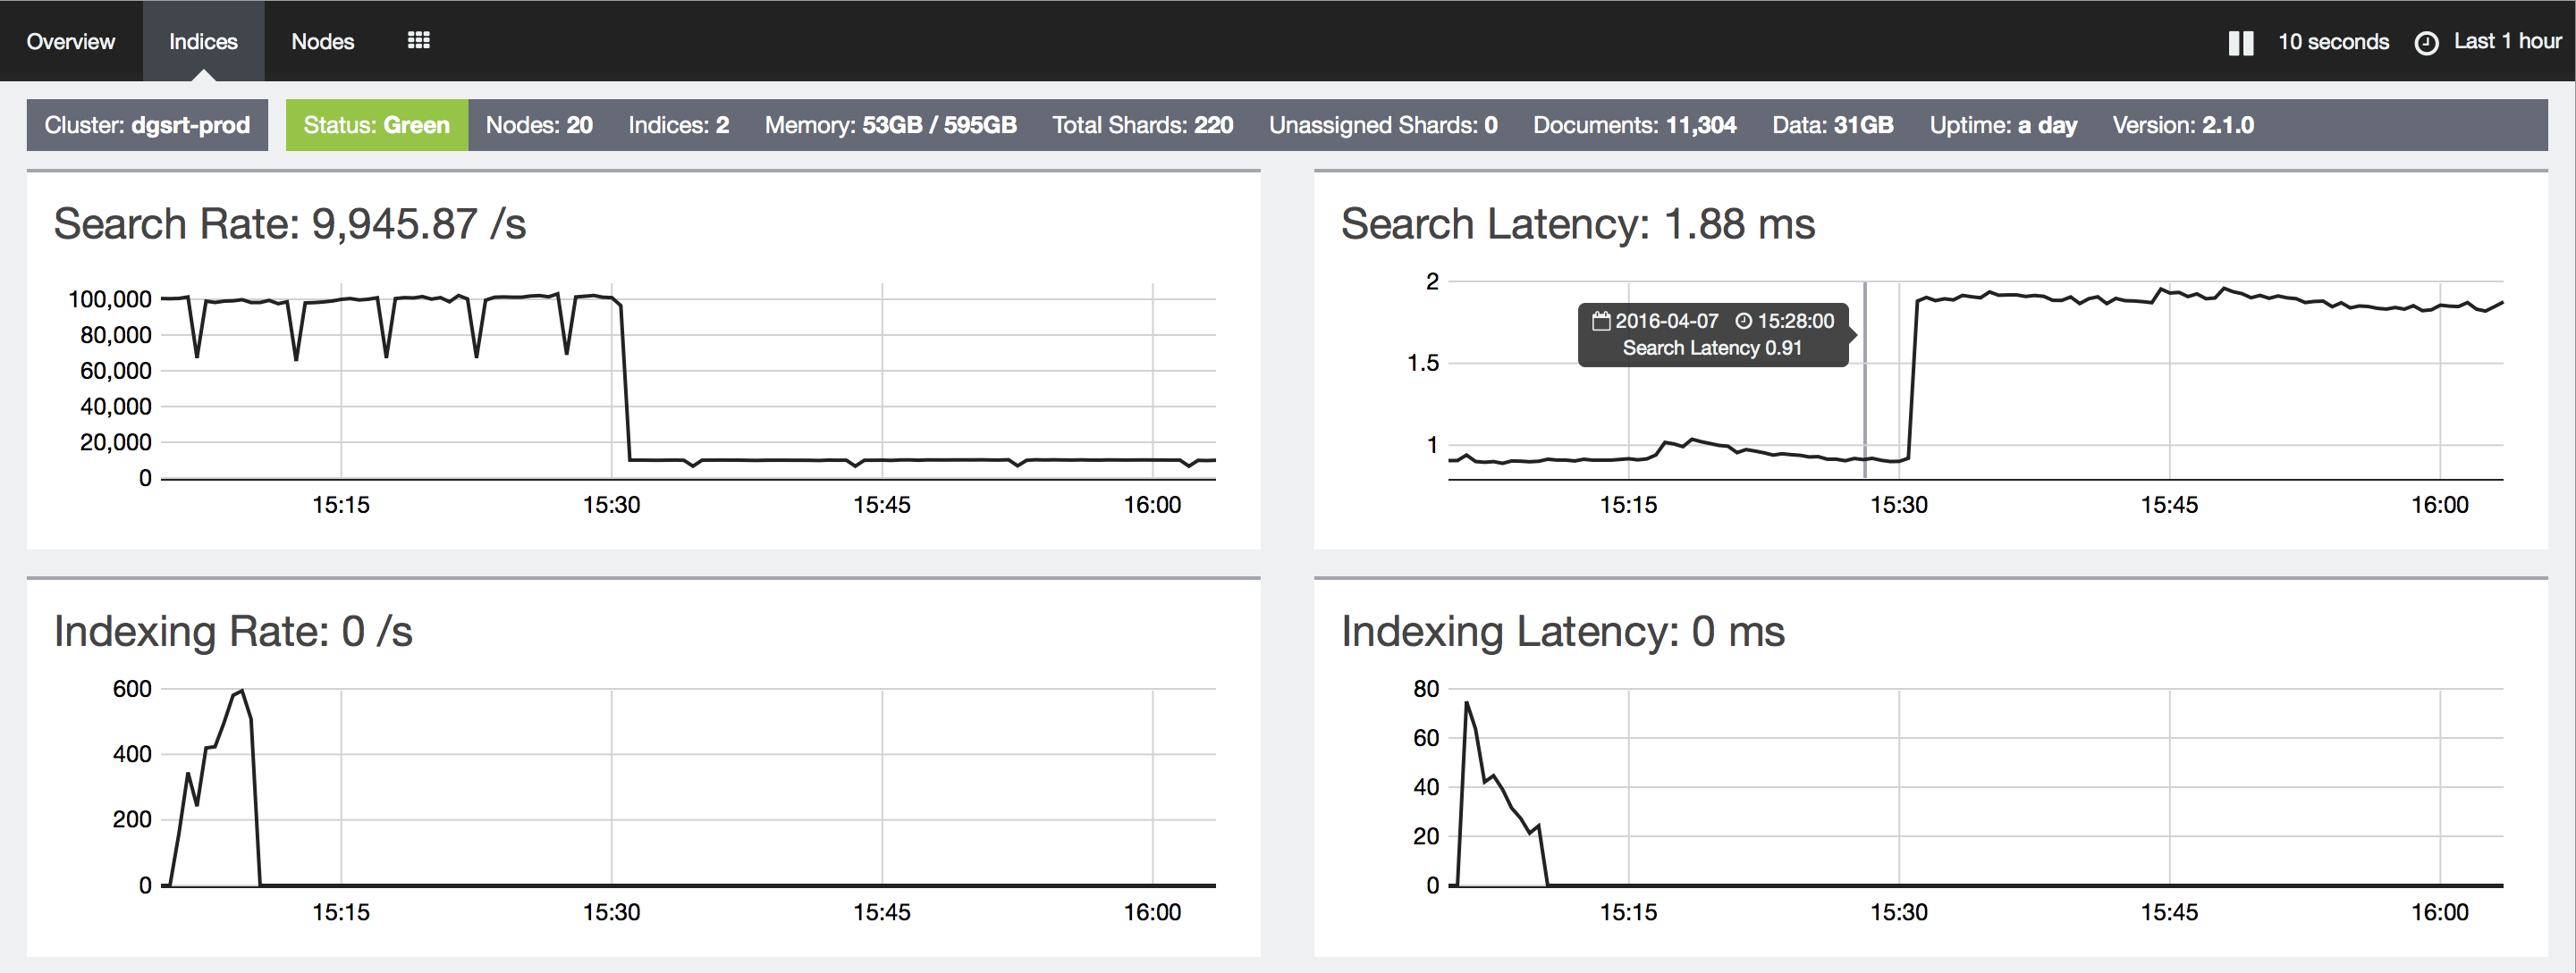
Task: Toggle the Memory usage display
Action: (887, 125)
